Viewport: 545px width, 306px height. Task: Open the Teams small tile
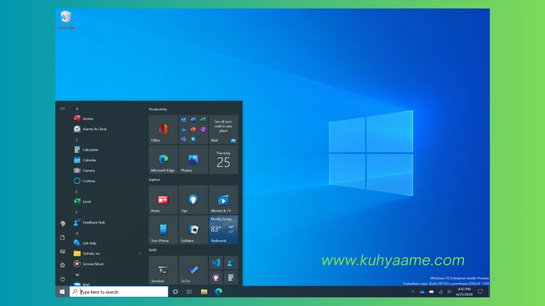pyautogui.click(x=184, y=139)
